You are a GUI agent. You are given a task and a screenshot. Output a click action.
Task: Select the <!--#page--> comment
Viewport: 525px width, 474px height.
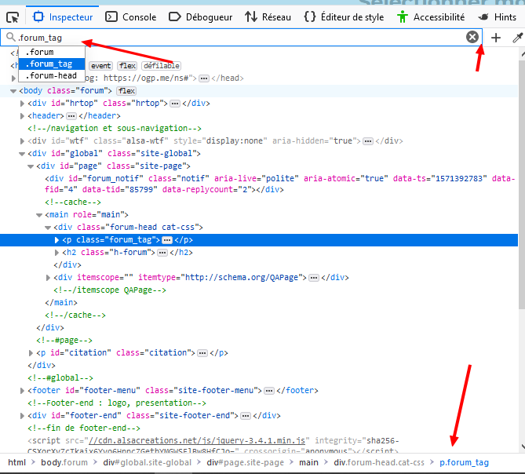(x=64, y=340)
